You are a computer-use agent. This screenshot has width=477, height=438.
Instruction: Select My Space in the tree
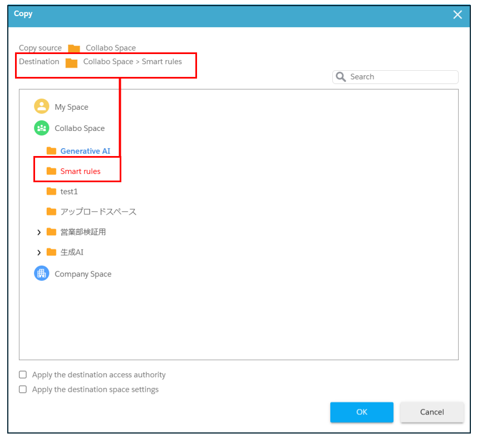[x=71, y=107]
